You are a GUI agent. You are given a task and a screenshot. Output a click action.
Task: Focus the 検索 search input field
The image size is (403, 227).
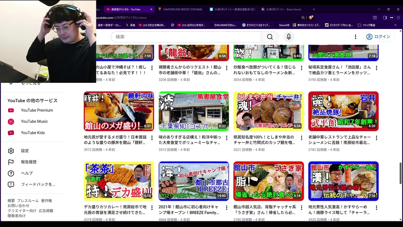click(x=186, y=37)
